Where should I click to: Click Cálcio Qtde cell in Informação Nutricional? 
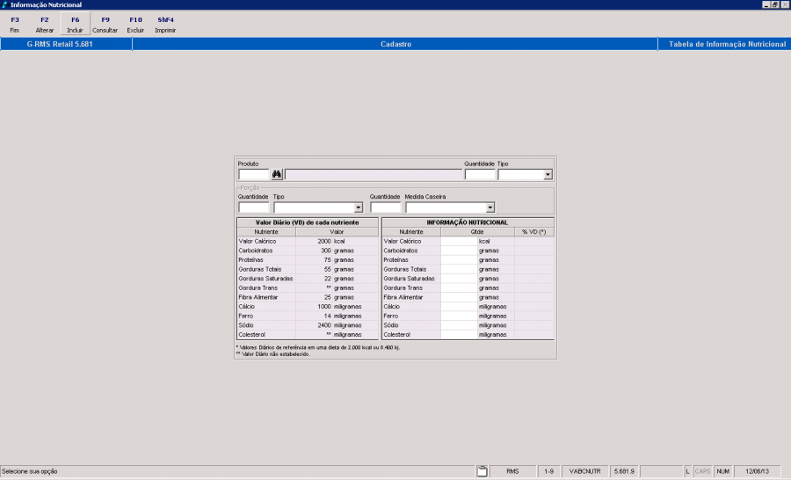(x=459, y=306)
